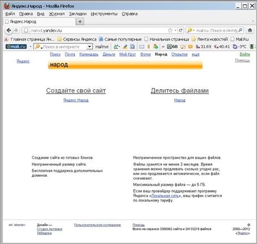Image resolution: width=257 pixels, height=244 pixels.
Task: Bookmark this page with the star icon
Action: click(x=170, y=30)
